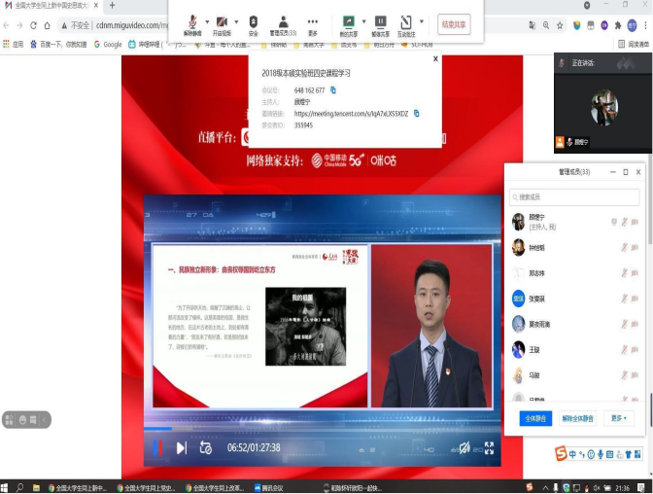
Task: Expand the new share options arrow
Action: (x=363, y=20)
